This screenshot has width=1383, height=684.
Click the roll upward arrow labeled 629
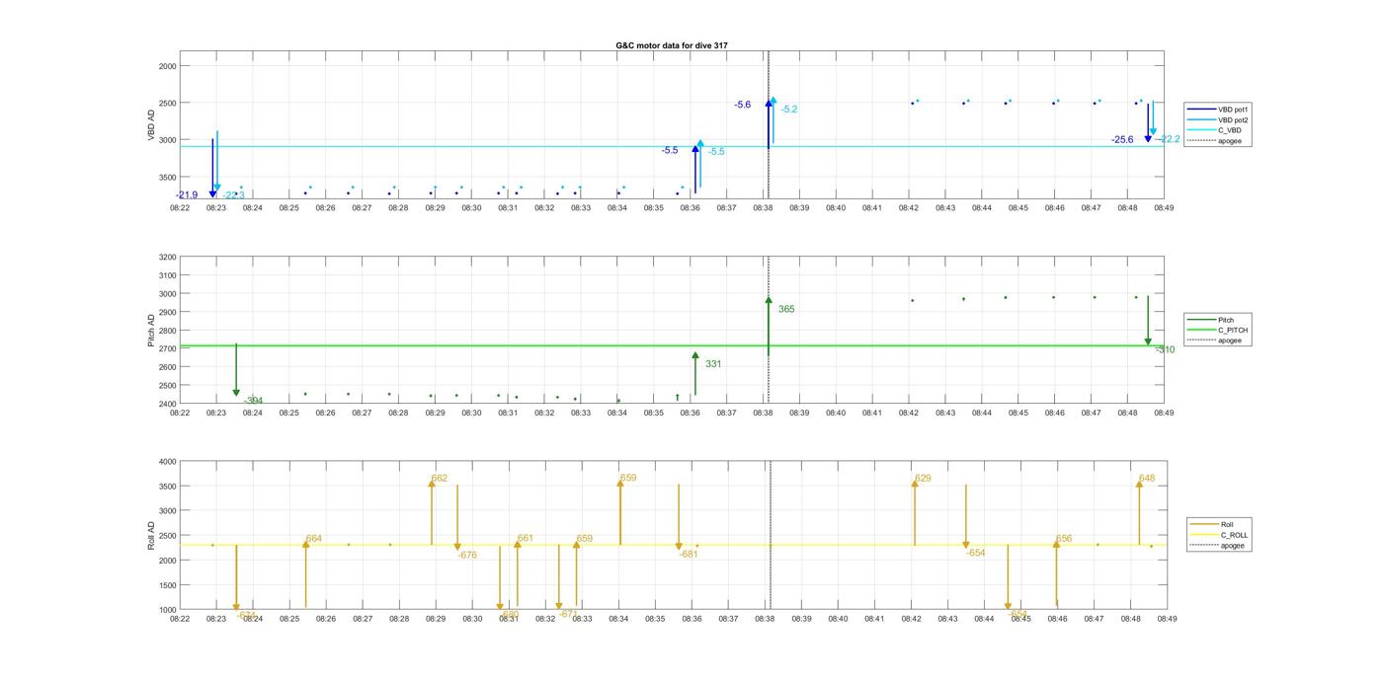[x=915, y=512]
